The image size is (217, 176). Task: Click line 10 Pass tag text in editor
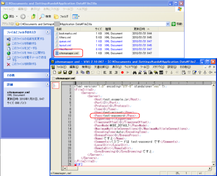pos(115,116)
